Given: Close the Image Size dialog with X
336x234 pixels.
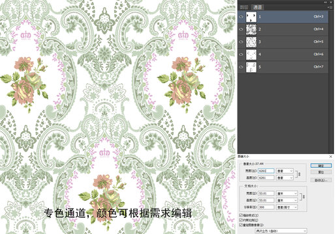Looking at the screenshot, I should click(x=331, y=157).
